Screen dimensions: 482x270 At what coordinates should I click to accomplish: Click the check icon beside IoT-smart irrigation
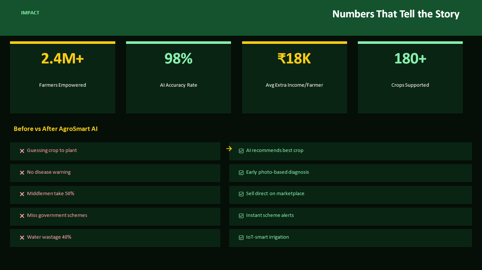[241, 238]
